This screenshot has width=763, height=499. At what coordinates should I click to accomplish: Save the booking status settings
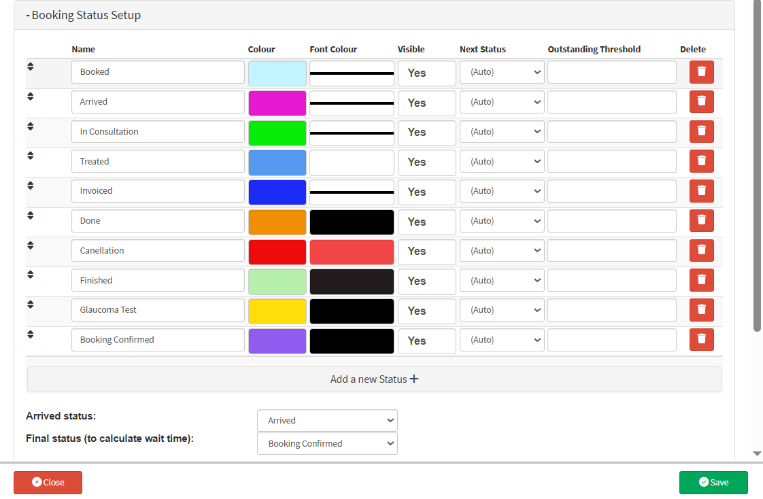pyautogui.click(x=713, y=482)
